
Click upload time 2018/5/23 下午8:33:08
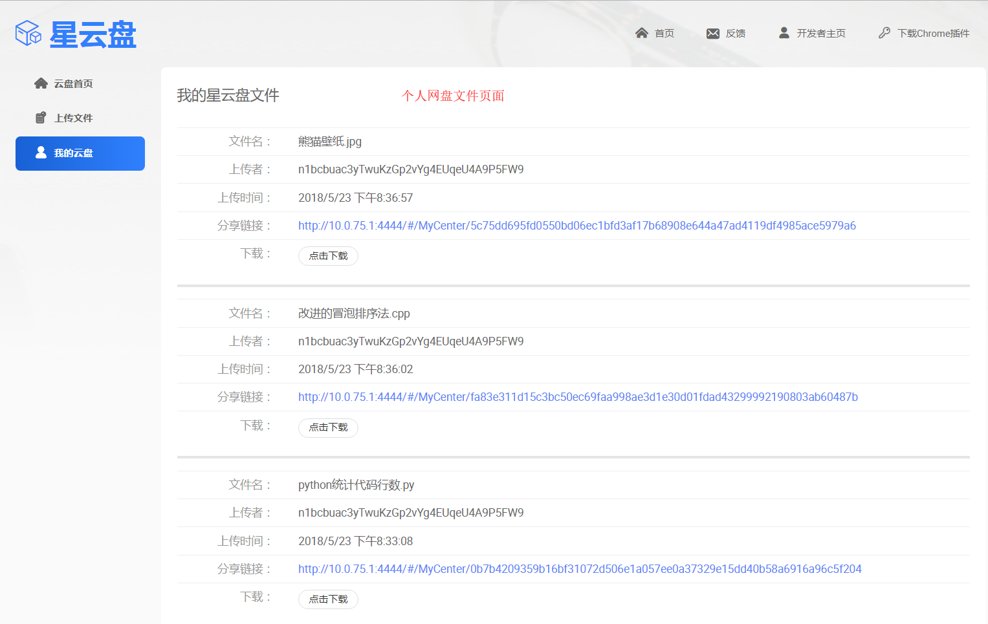[x=355, y=541]
